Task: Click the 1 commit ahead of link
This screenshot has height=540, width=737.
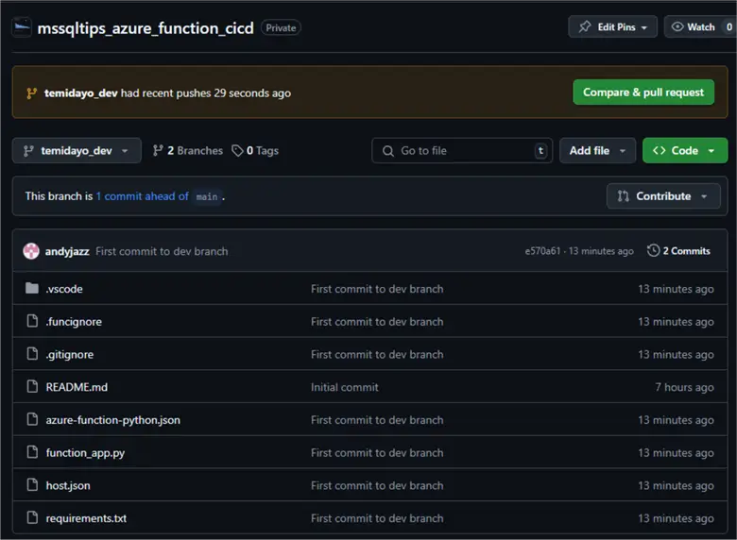Action: [x=142, y=196]
